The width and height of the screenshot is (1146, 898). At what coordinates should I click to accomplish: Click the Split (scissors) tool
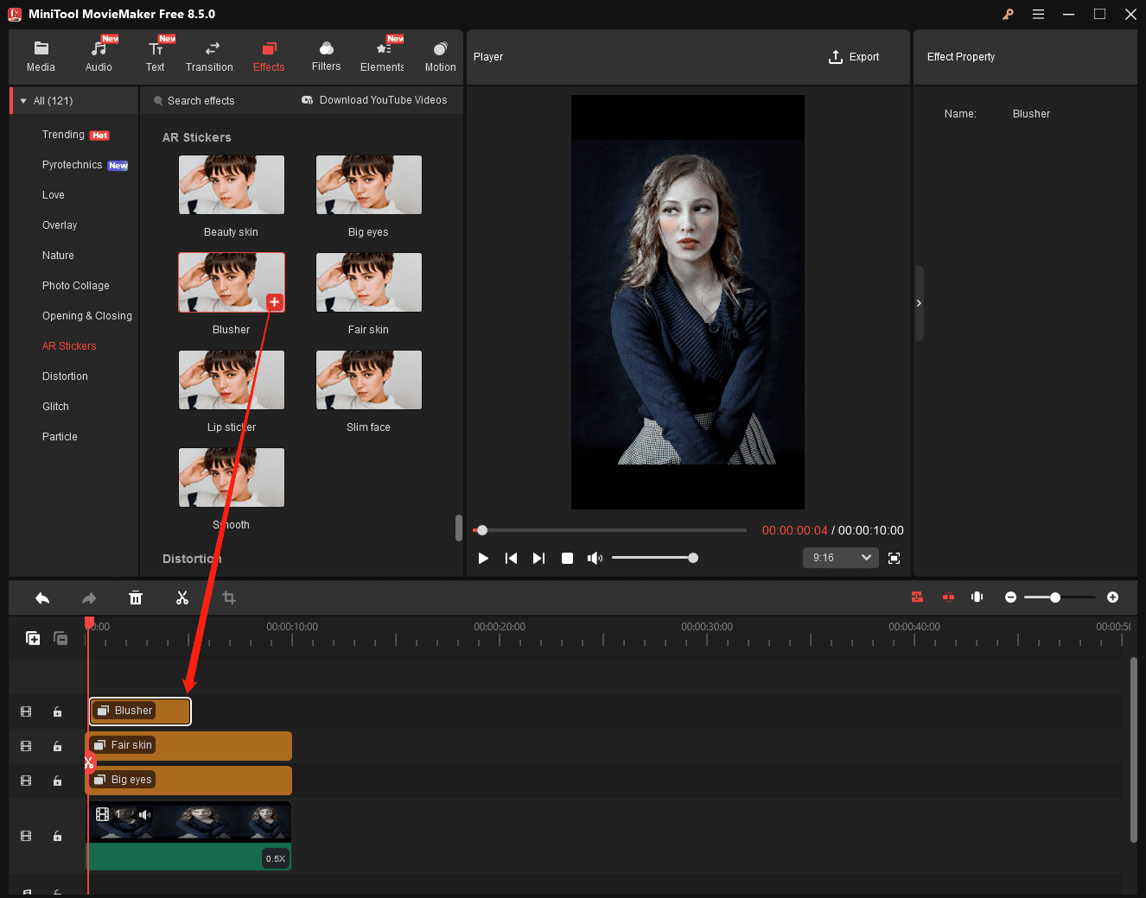(182, 597)
